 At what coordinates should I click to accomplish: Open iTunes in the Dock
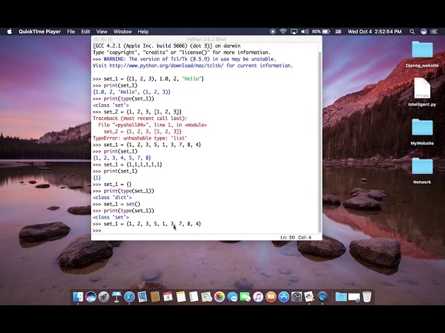pos(258,297)
